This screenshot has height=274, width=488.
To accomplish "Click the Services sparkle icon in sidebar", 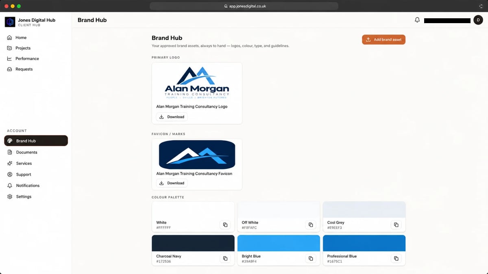I will [x=10, y=163].
